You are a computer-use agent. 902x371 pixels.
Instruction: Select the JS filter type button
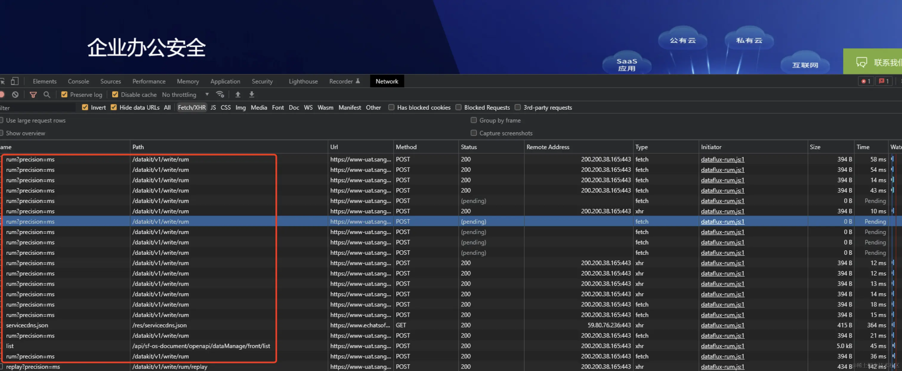click(x=213, y=107)
